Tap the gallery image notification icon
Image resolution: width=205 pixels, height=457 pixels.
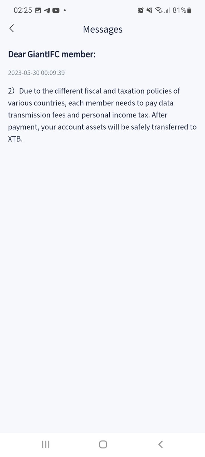click(x=38, y=11)
